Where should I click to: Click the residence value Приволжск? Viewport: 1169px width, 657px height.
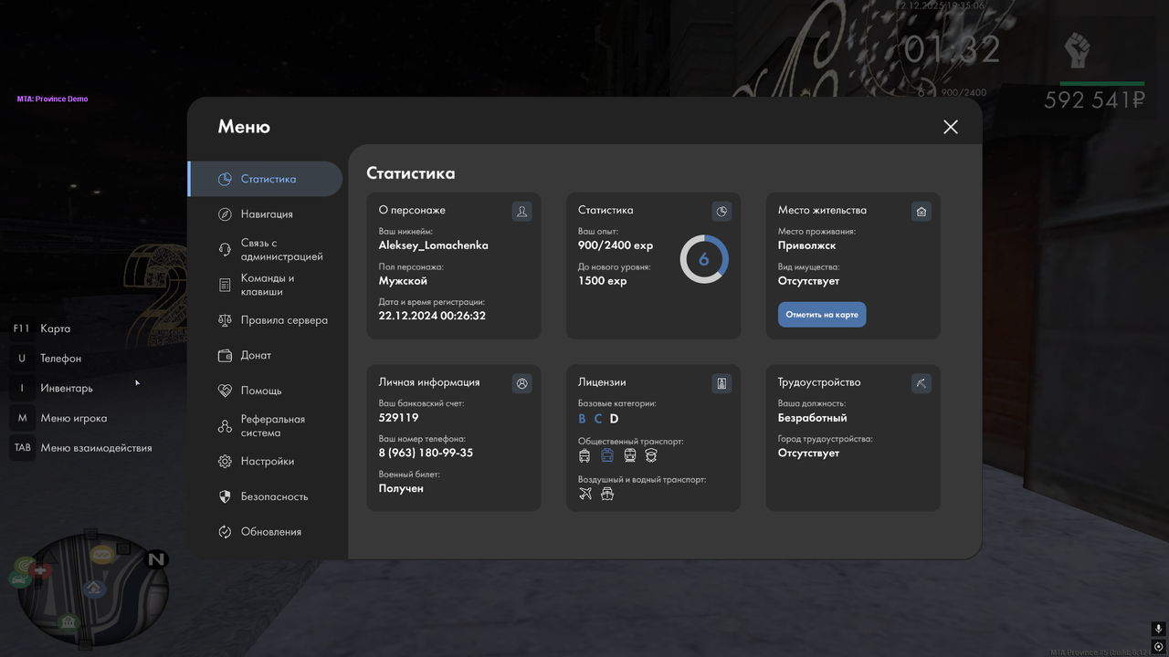pos(807,245)
